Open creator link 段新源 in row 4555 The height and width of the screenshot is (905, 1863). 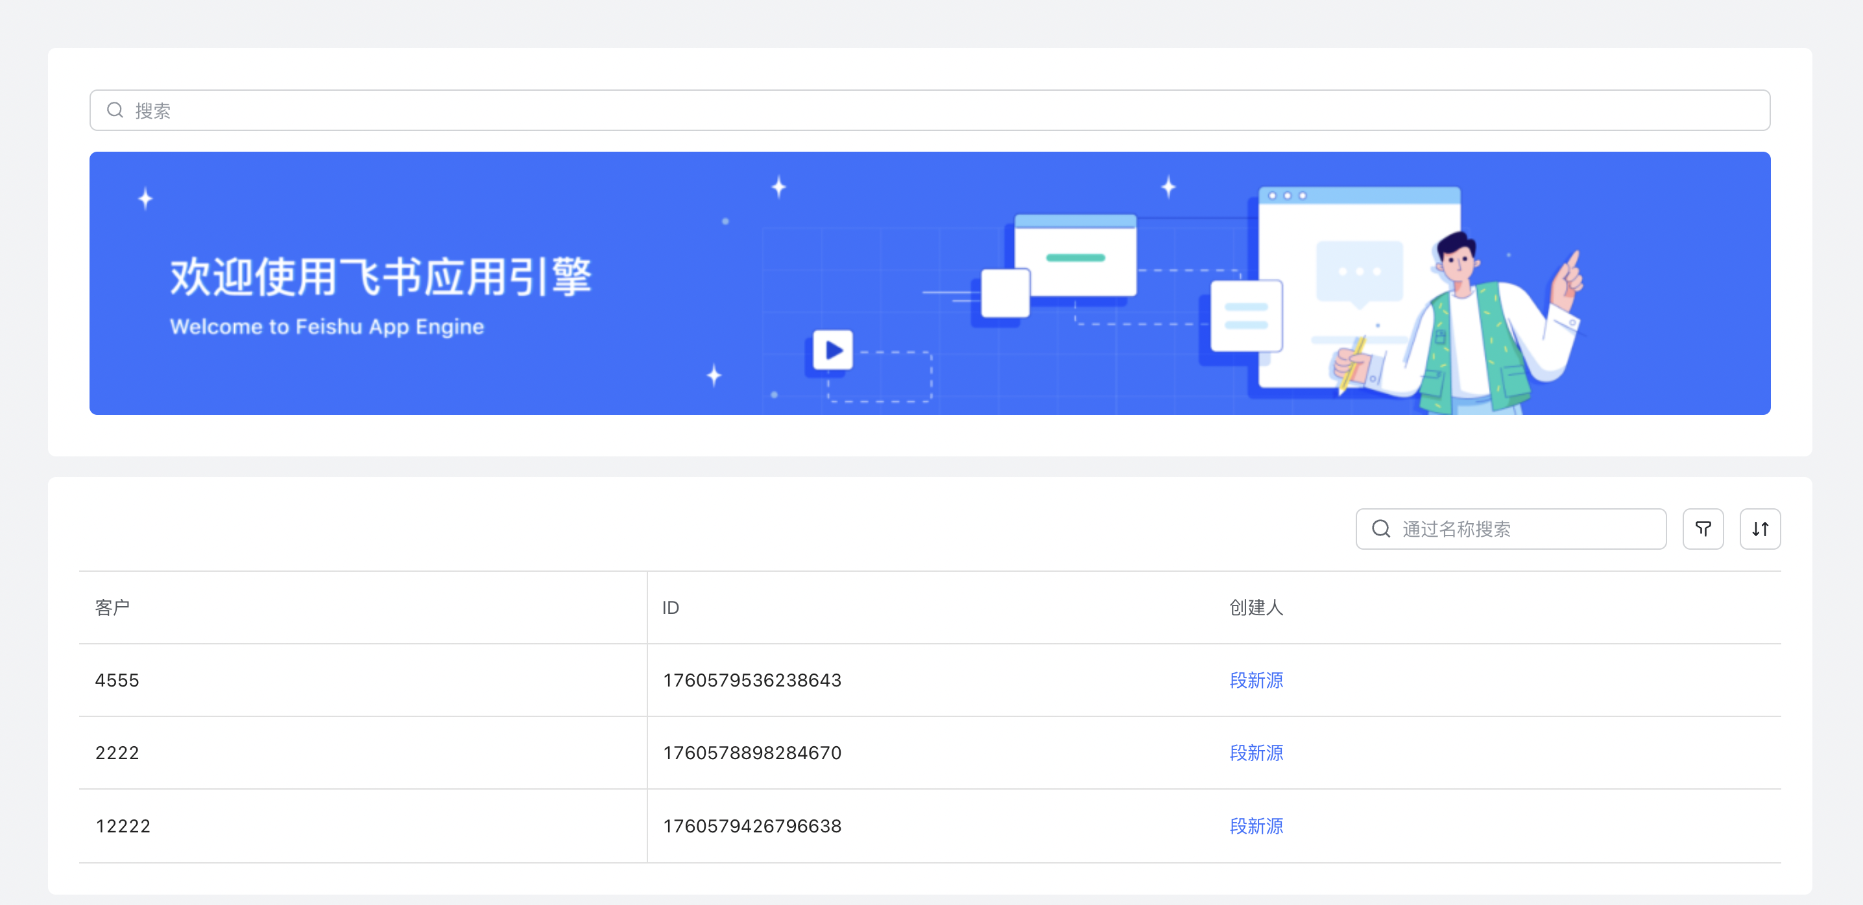click(1256, 680)
